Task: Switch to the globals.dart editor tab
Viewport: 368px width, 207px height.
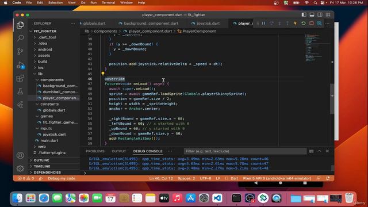Action: [94, 23]
